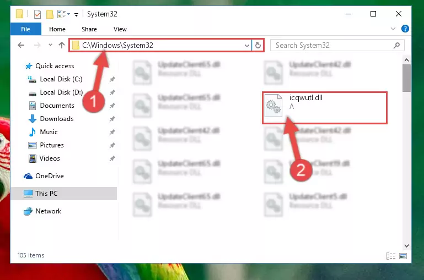Switch to Large icons view in the status bar

[403, 256]
